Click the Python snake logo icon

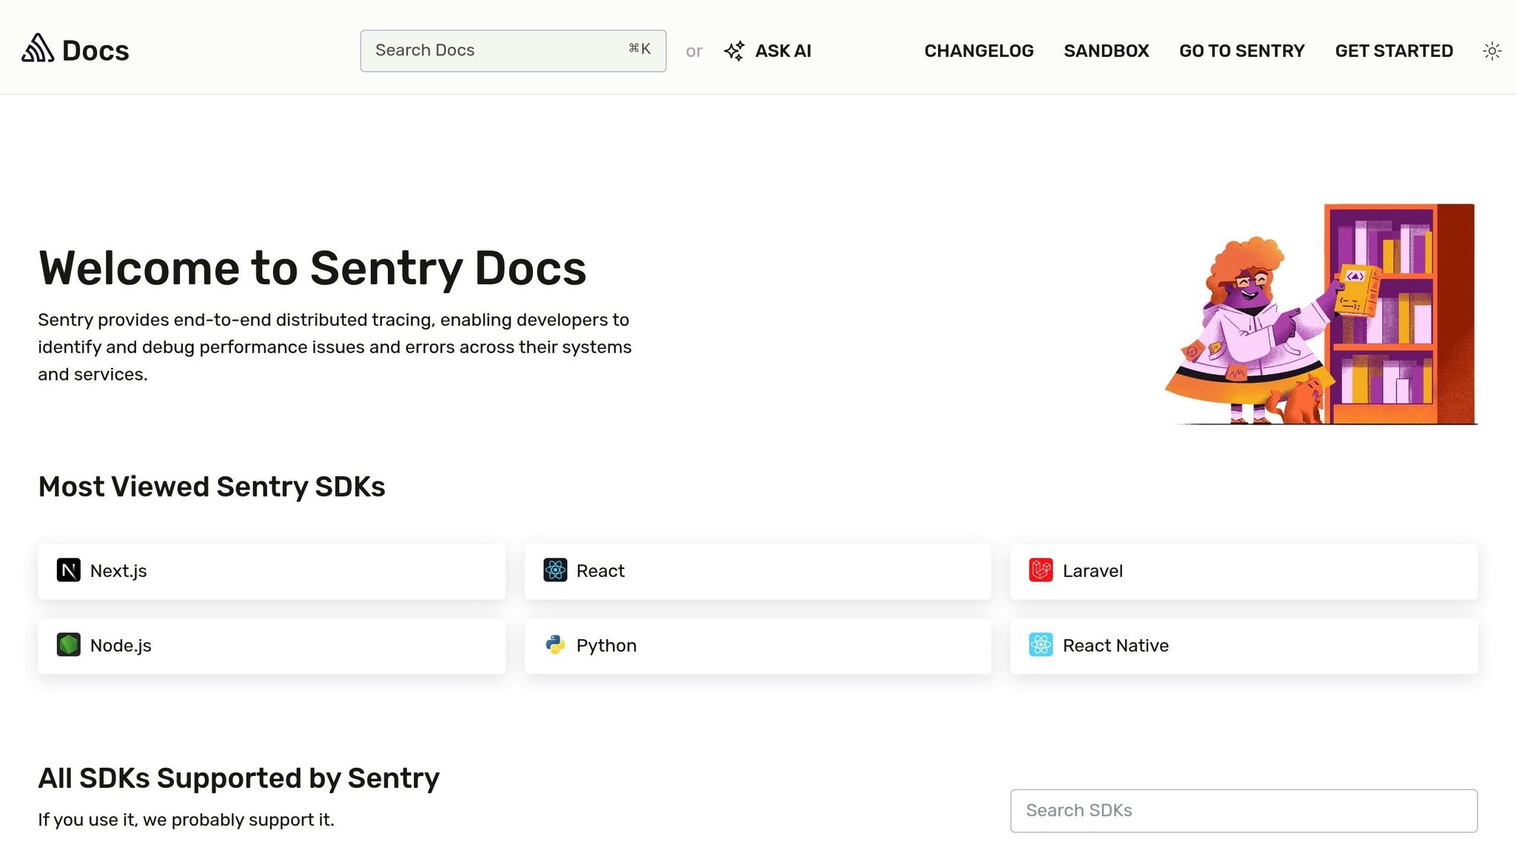pyautogui.click(x=555, y=645)
